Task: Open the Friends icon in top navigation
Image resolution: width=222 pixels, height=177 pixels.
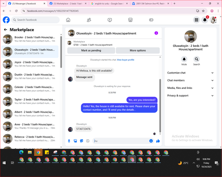Action: [x=89, y=20]
